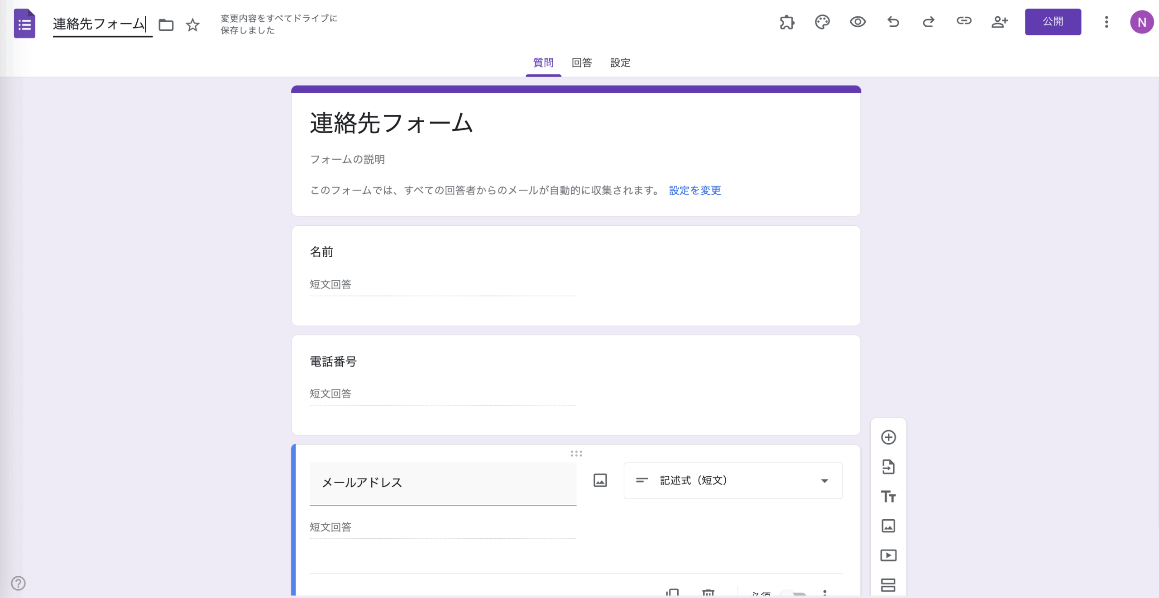Image resolution: width=1159 pixels, height=598 pixels.
Task: Add image to the メールアドレス question
Action: coord(600,481)
